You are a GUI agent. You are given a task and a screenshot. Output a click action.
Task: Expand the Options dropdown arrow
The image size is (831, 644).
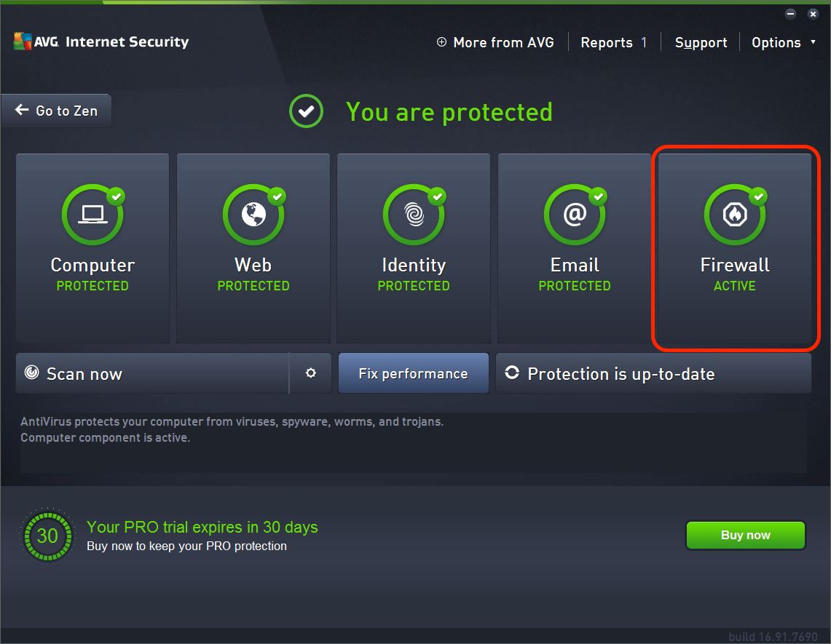[813, 41]
